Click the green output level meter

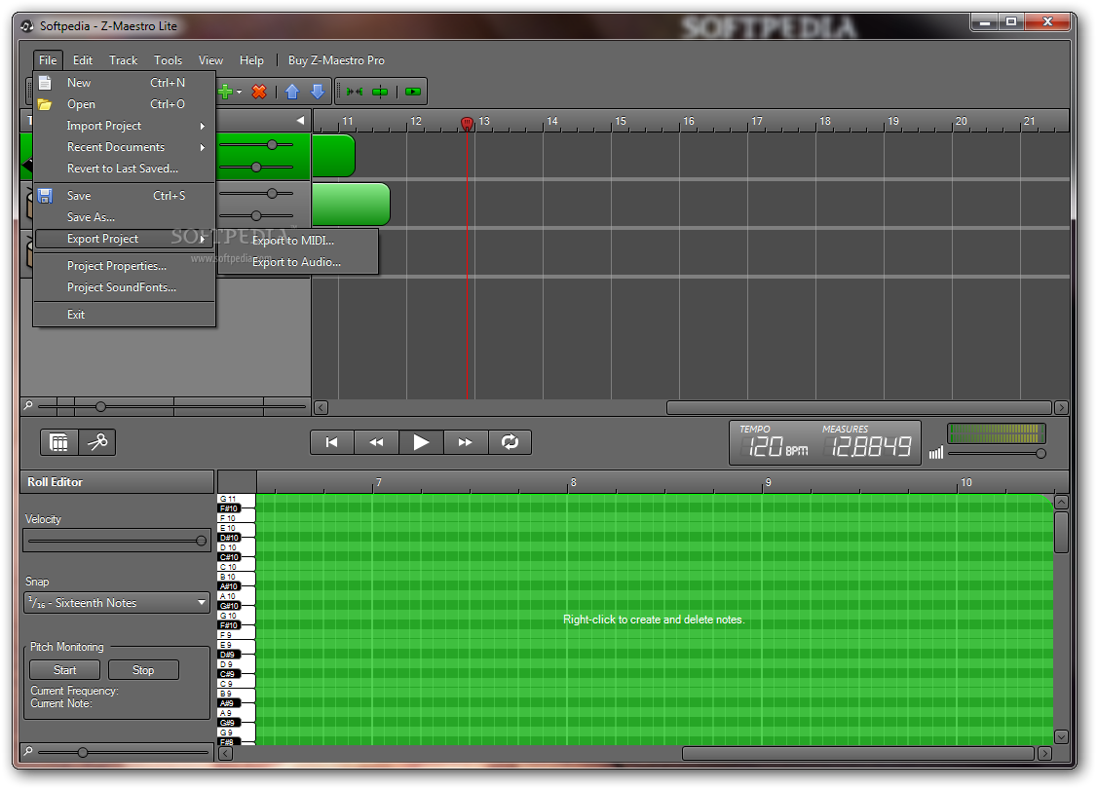(997, 433)
